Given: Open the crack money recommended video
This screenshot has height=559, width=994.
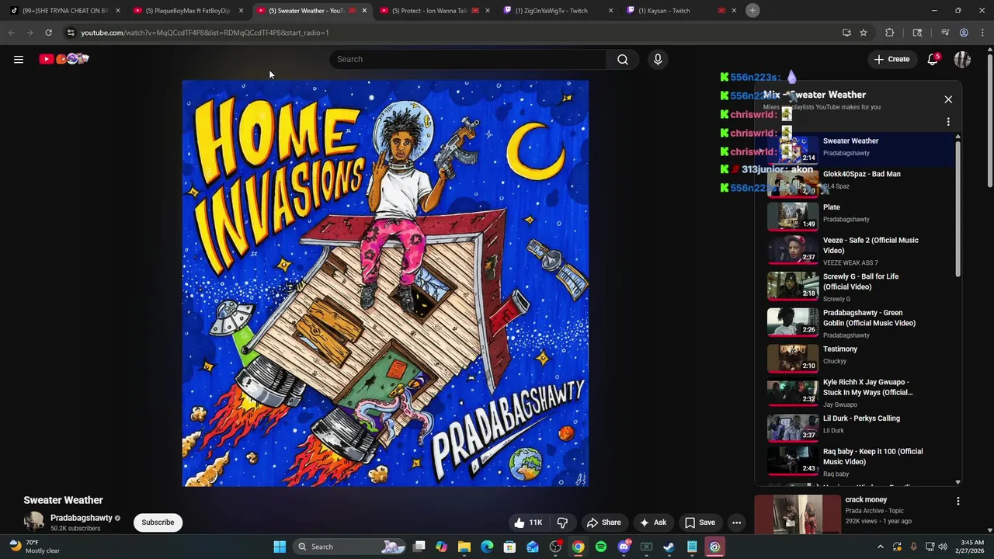Looking at the screenshot, I should click(x=797, y=515).
